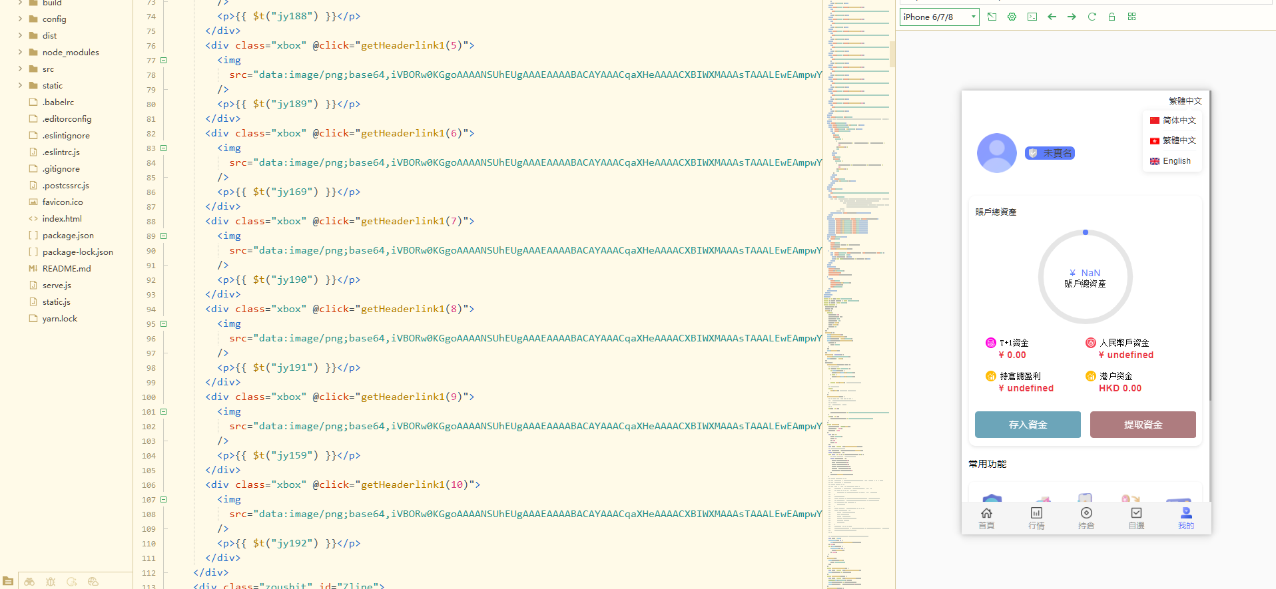Click the back arrow in preview toolbar
This screenshot has width=1276, height=589.
tap(1052, 17)
